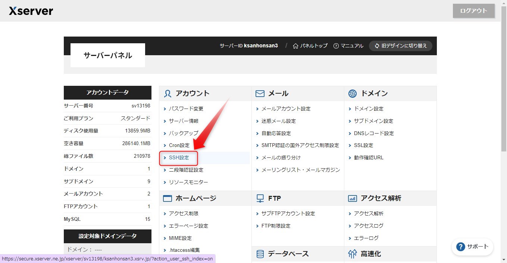The height and width of the screenshot is (263, 507).
Task: Click the ログアウト button
Action: [x=473, y=11]
